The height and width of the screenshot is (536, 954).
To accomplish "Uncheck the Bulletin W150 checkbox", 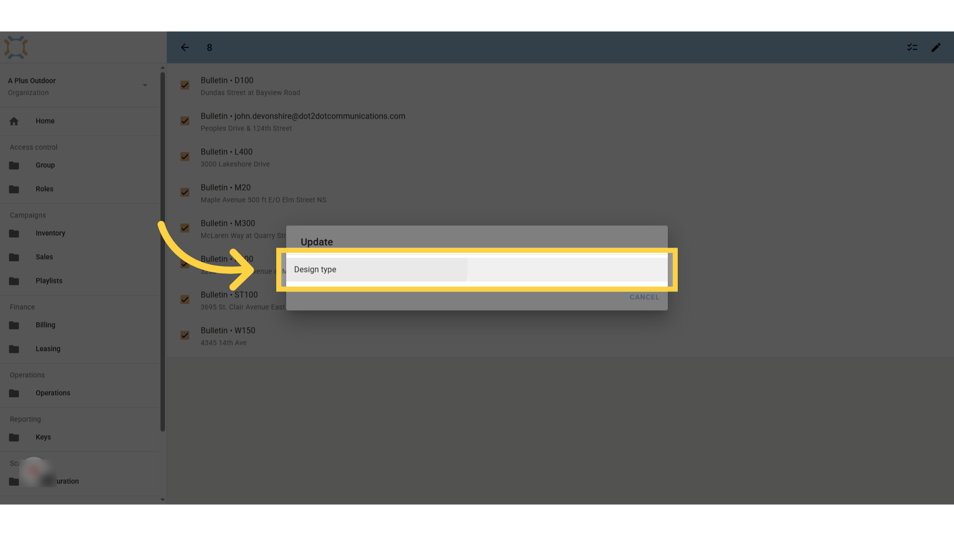I will pos(185,335).
